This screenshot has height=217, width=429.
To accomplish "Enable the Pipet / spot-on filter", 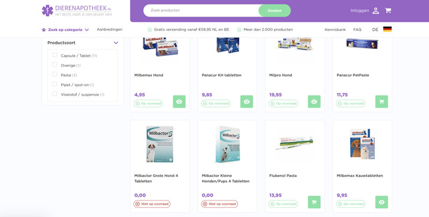I will pyautogui.click(x=55, y=84).
